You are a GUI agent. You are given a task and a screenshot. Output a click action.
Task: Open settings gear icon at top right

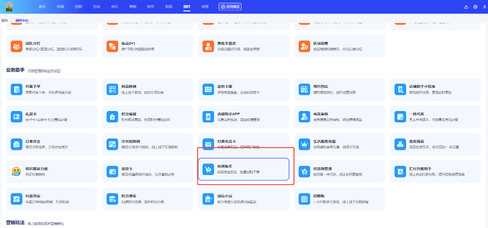(x=475, y=7)
